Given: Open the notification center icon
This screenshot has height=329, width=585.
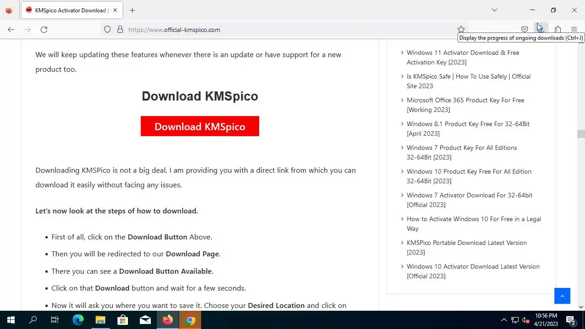Looking at the screenshot, I should (571, 320).
